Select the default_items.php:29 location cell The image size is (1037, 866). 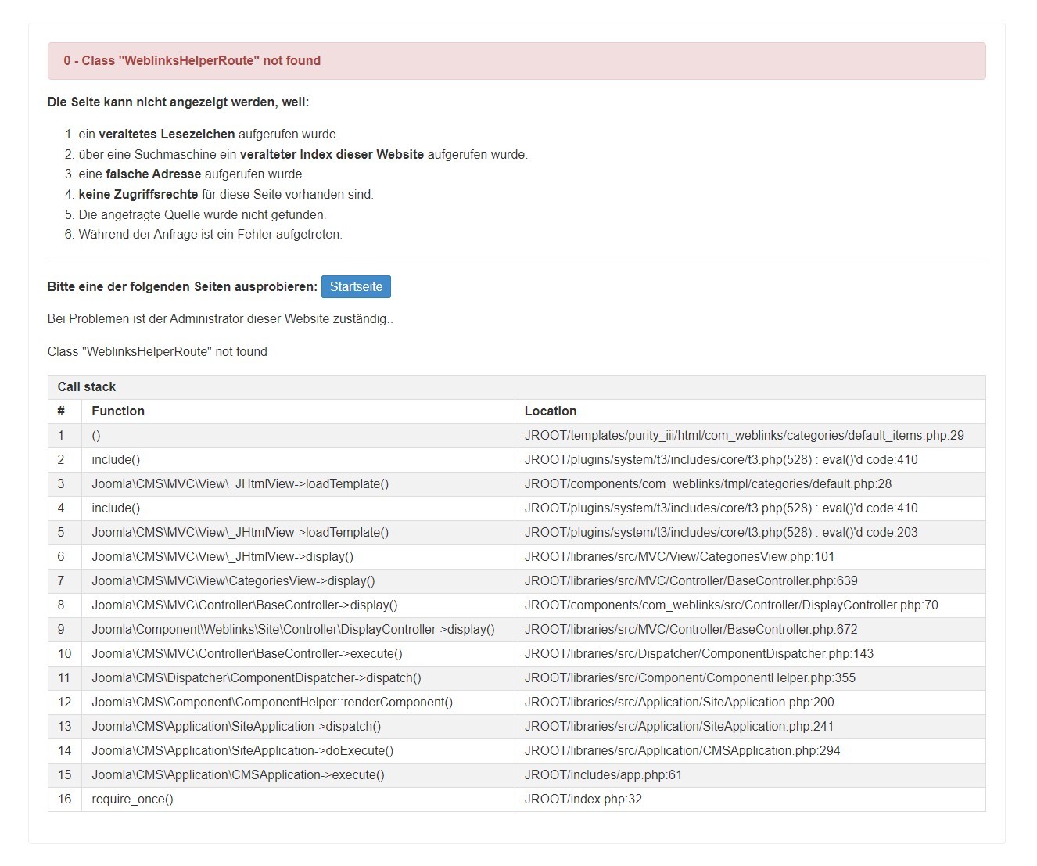click(x=744, y=435)
